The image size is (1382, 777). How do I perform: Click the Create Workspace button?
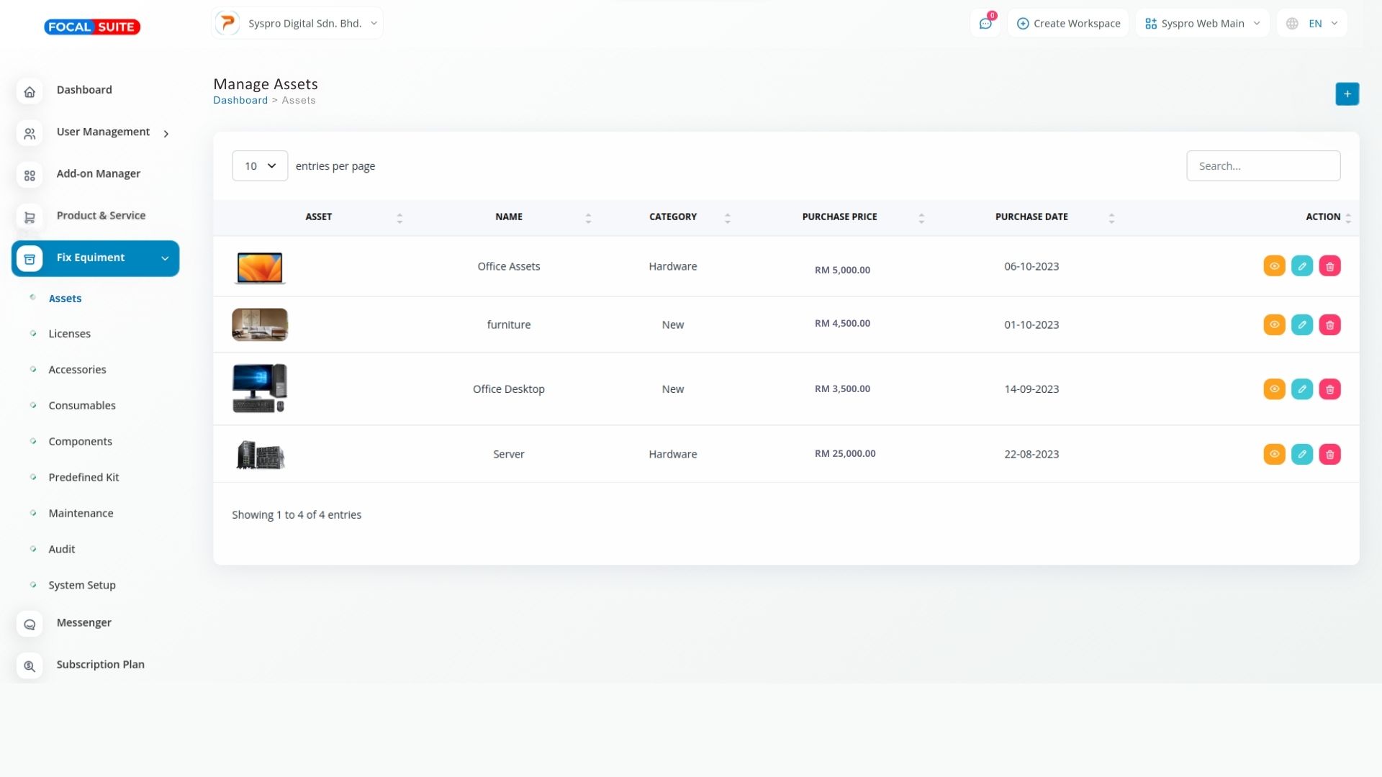[x=1068, y=23]
